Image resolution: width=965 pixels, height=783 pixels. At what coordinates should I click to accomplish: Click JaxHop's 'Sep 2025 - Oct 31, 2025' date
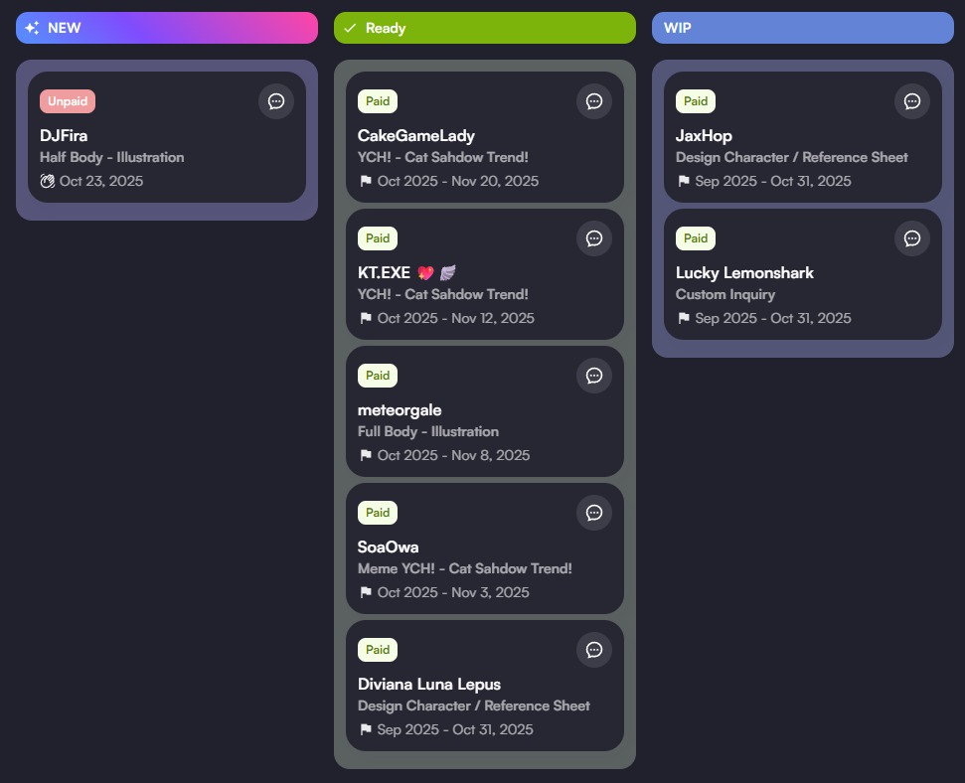pos(773,181)
